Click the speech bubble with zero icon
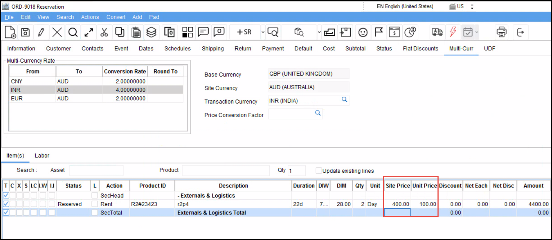The image size is (552, 240). 219,32
